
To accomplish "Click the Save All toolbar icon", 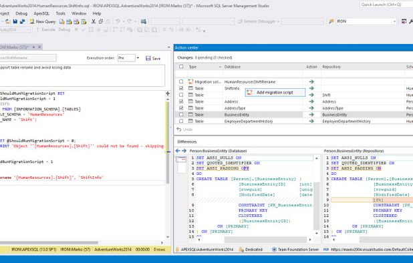I will pos(23,21).
